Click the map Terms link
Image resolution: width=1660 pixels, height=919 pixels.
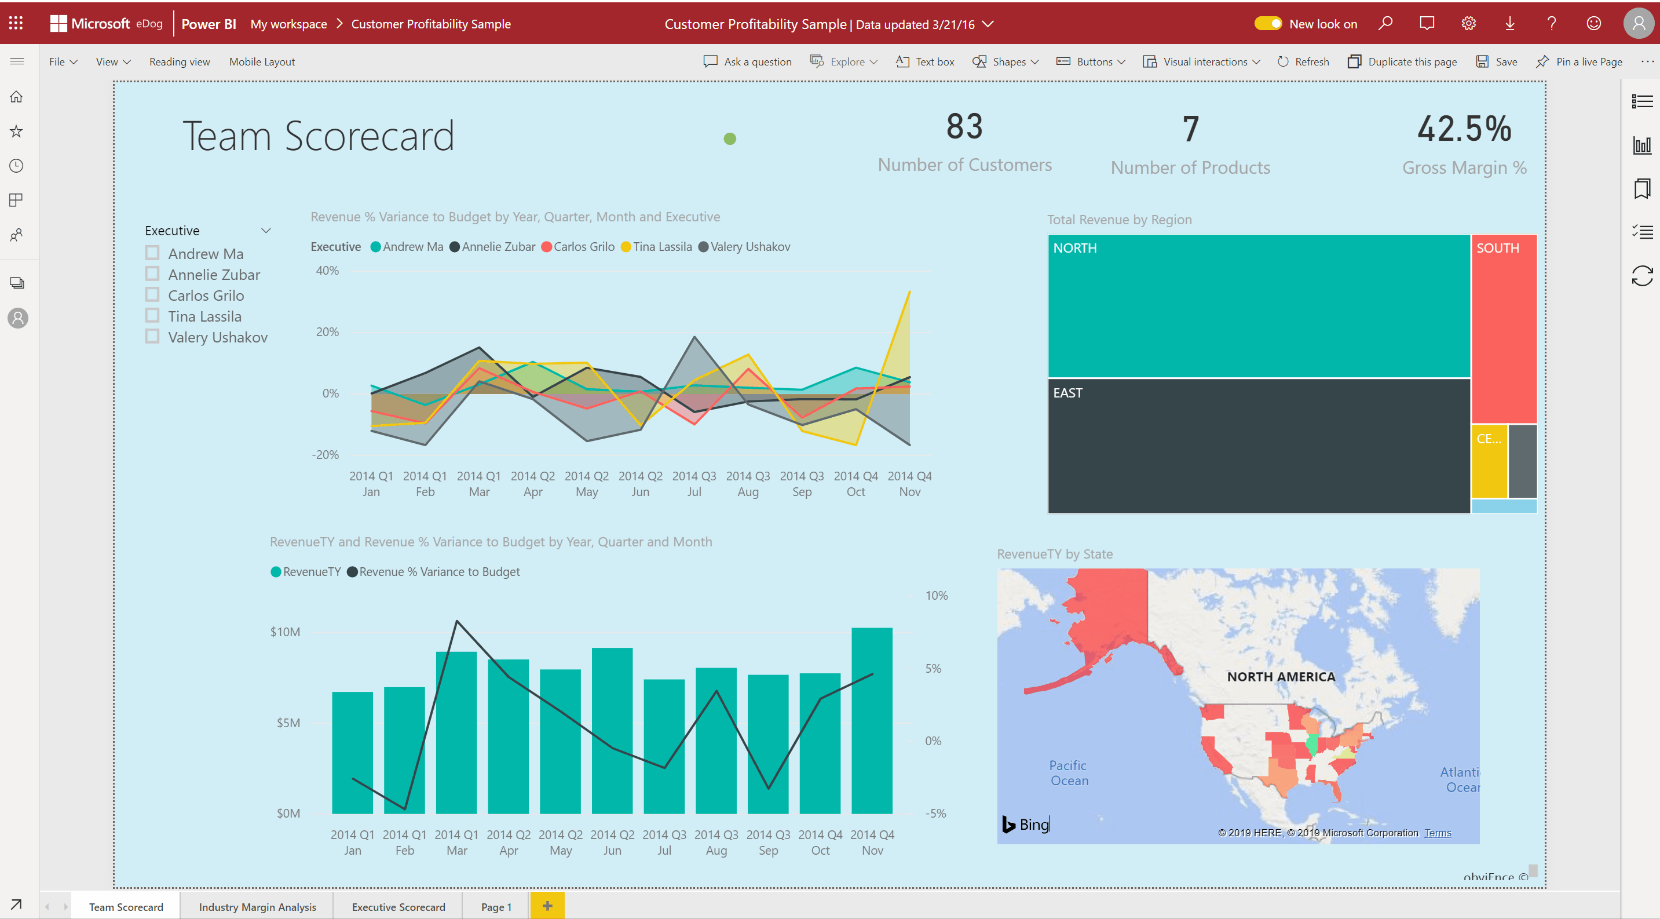(1437, 833)
